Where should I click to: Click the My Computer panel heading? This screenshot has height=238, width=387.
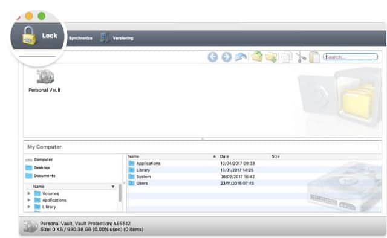click(x=44, y=147)
